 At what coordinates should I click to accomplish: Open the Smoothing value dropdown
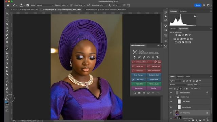coord(106,5)
